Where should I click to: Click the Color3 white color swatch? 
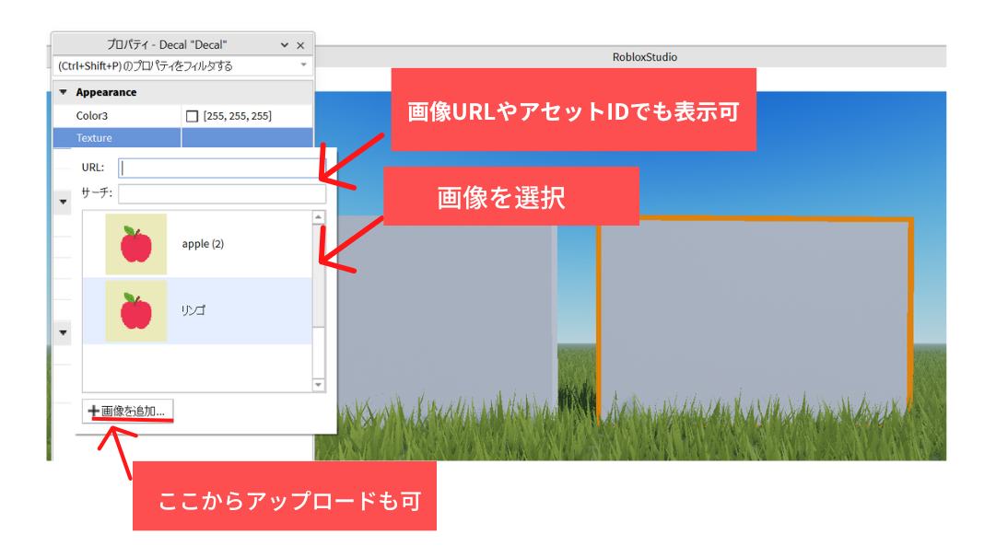point(192,116)
